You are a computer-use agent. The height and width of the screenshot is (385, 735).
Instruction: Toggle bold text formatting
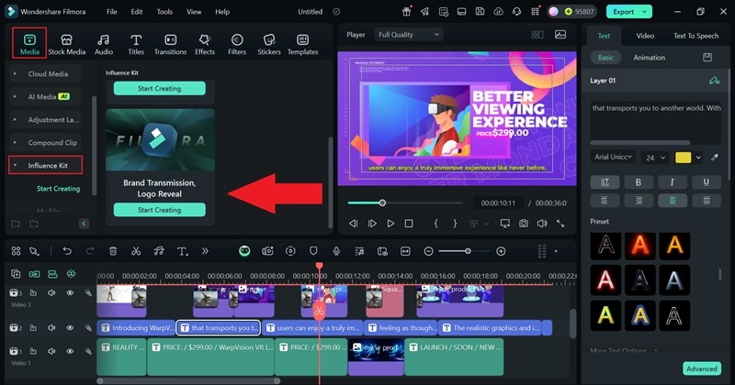tap(639, 182)
